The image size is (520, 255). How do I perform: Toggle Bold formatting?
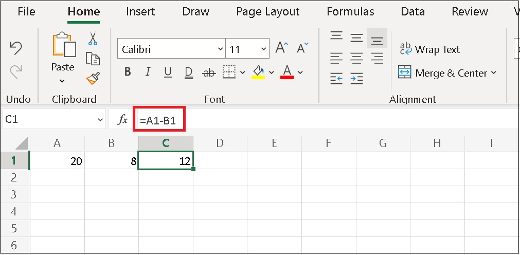[128, 72]
